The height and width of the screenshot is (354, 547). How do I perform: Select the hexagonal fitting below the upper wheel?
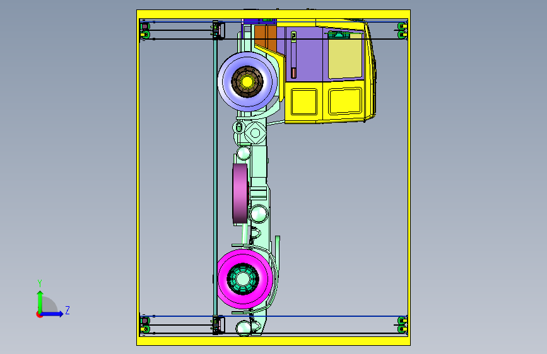(x=256, y=133)
